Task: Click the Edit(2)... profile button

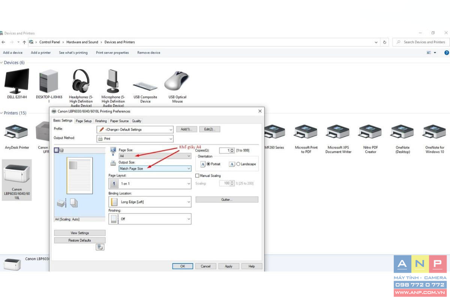Action: pyautogui.click(x=210, y=129)
